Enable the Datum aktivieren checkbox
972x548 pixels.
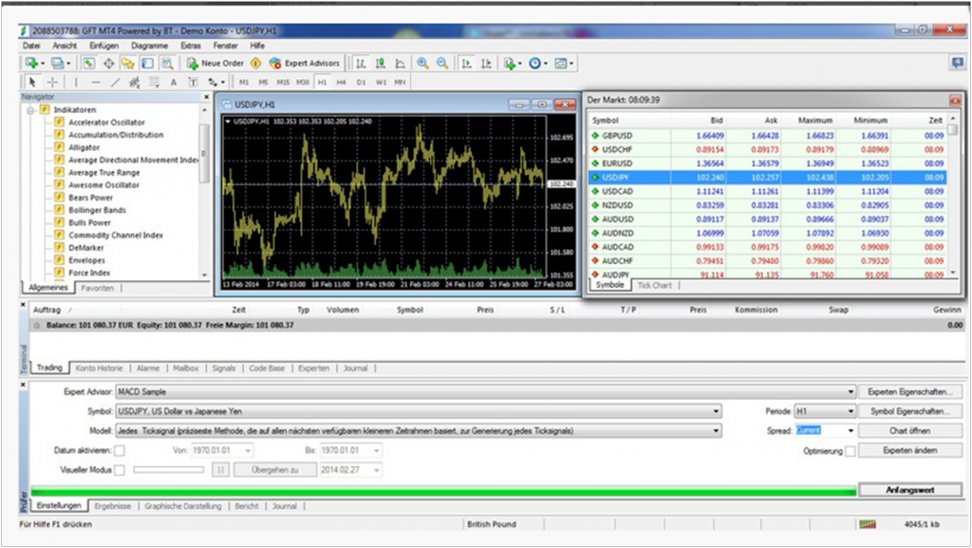click(x=120, y=451)
